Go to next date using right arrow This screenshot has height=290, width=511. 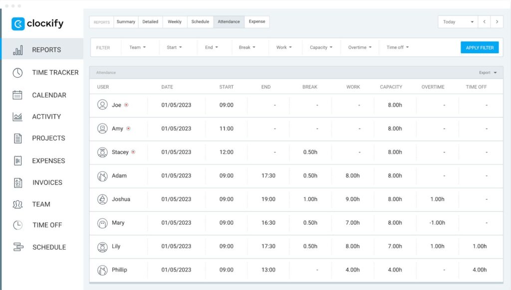(497, 22)
